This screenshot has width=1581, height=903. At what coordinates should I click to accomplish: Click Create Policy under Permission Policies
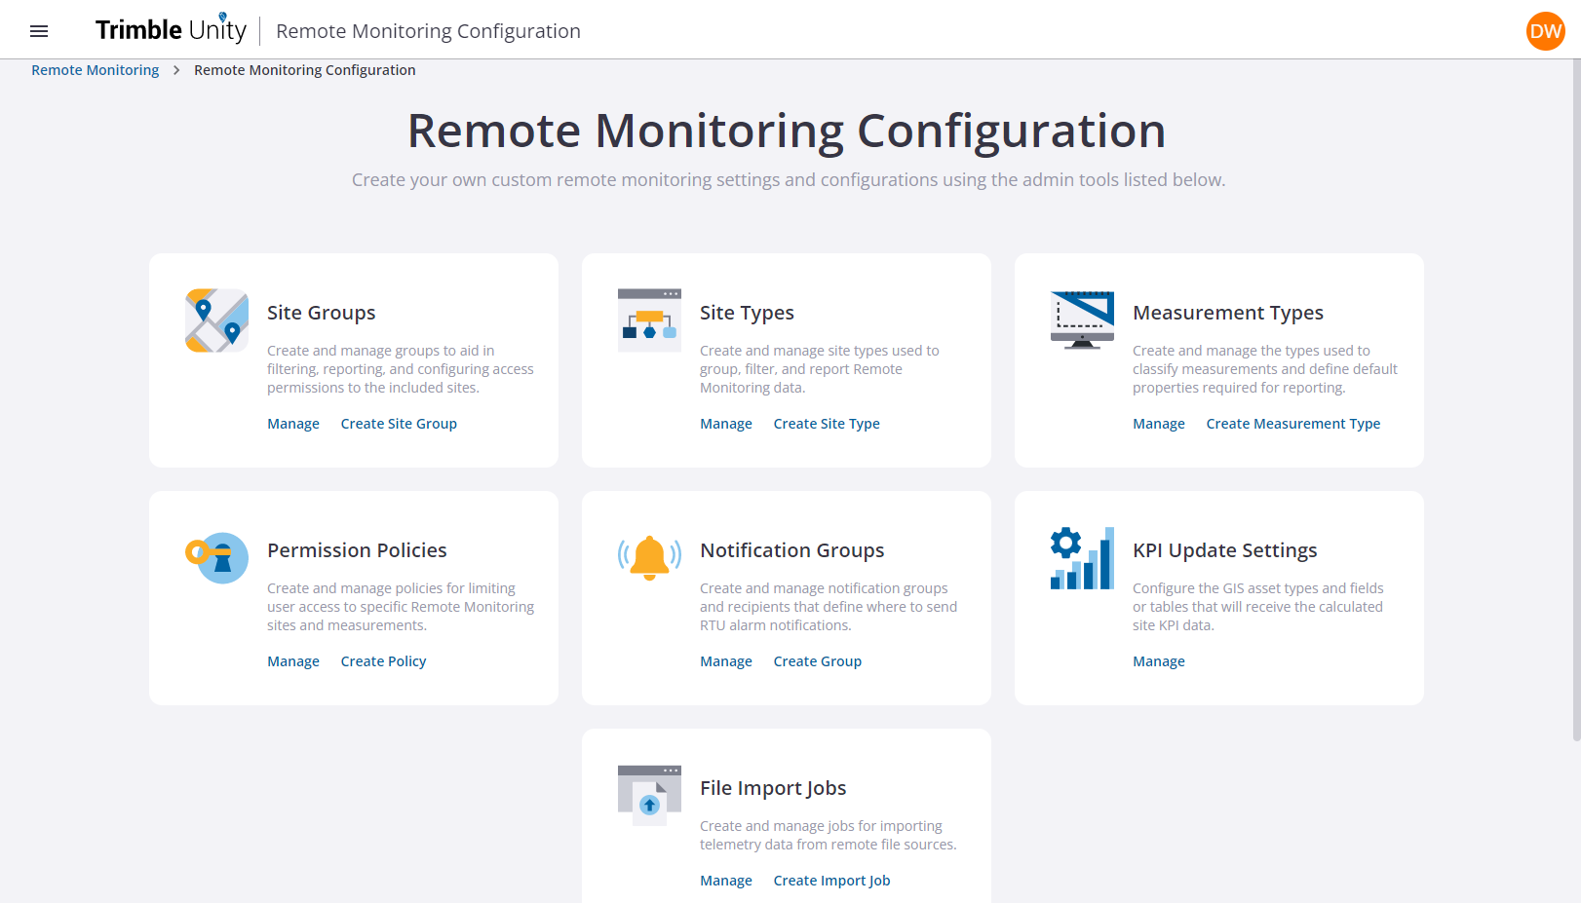(383, 660)
